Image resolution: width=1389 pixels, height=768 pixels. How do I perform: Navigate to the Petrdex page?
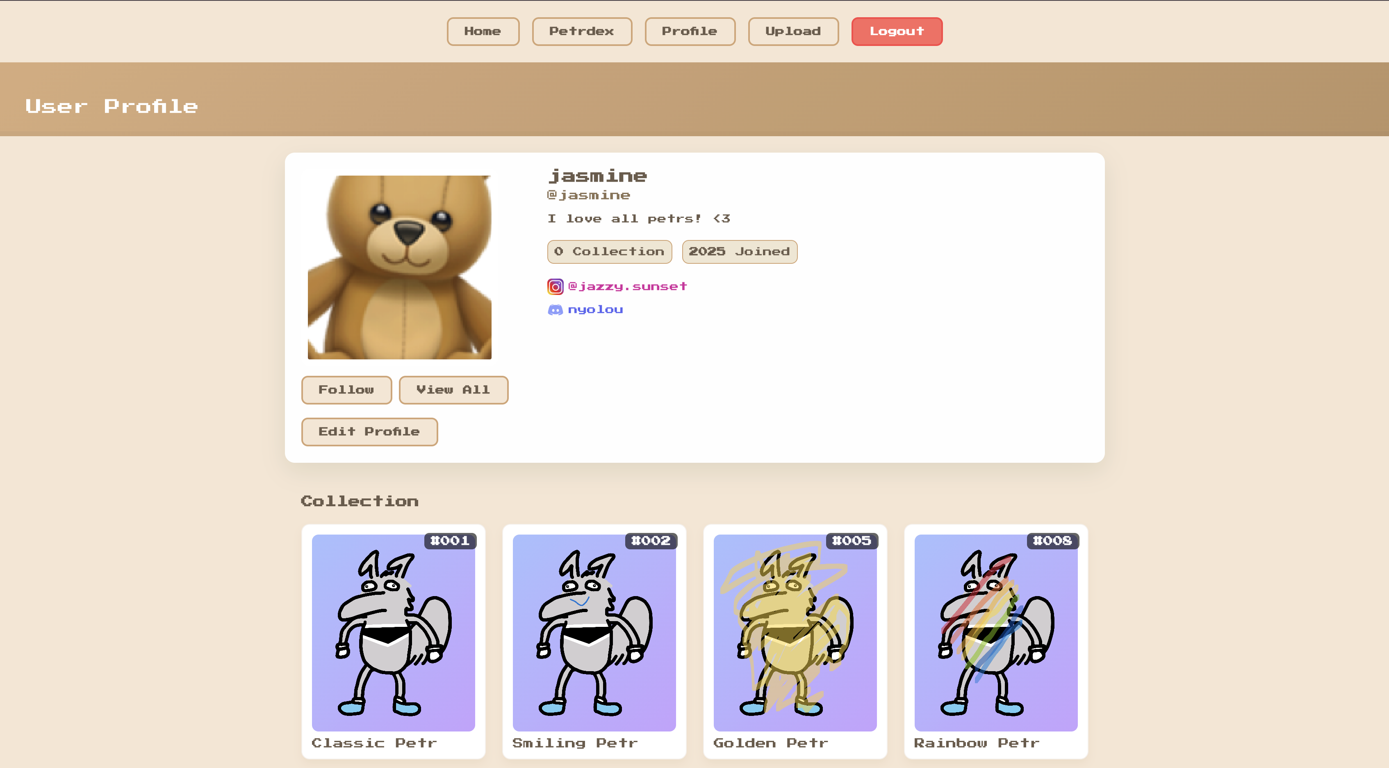tap(581, 31)
